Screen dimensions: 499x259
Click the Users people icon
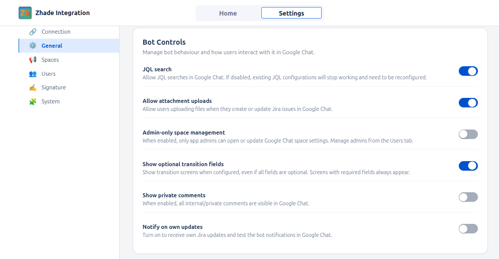click(x=33, y=74)
